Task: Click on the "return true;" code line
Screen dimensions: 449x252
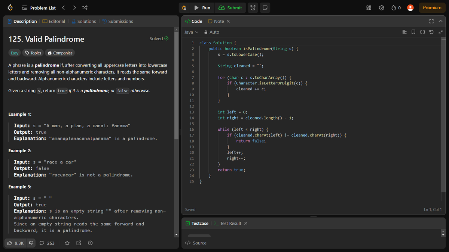Action: coord(231,170)
